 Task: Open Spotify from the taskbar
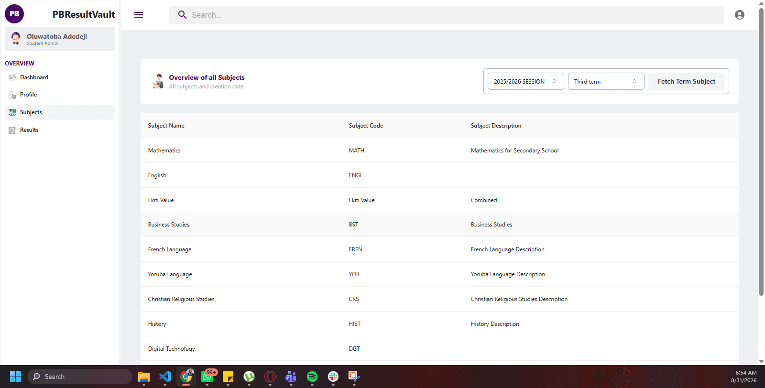(x=312, y=377)
